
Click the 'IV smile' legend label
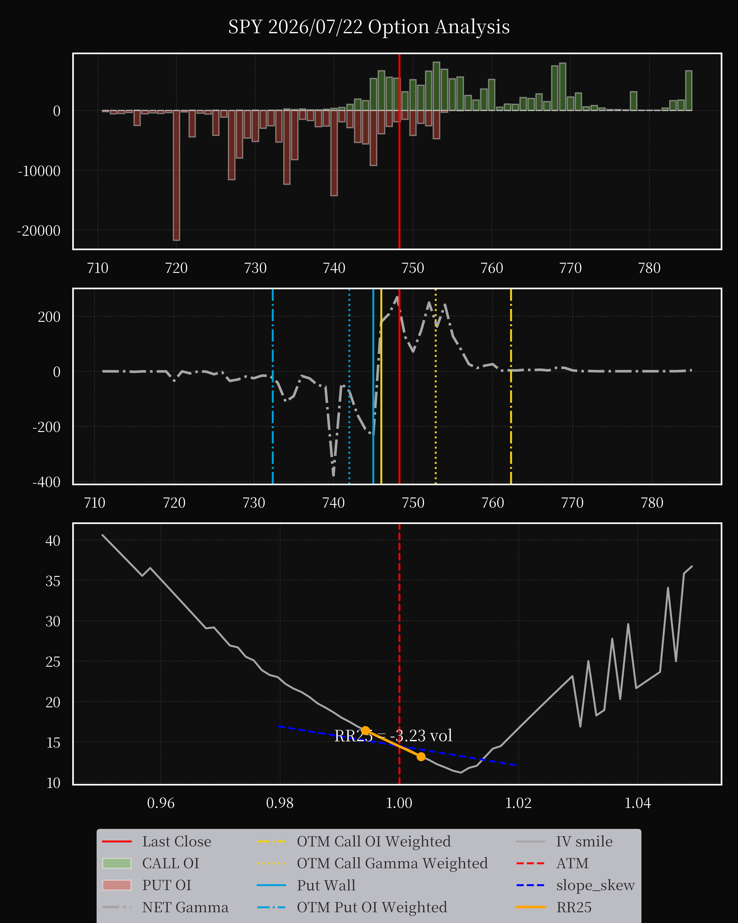[585, 842]
